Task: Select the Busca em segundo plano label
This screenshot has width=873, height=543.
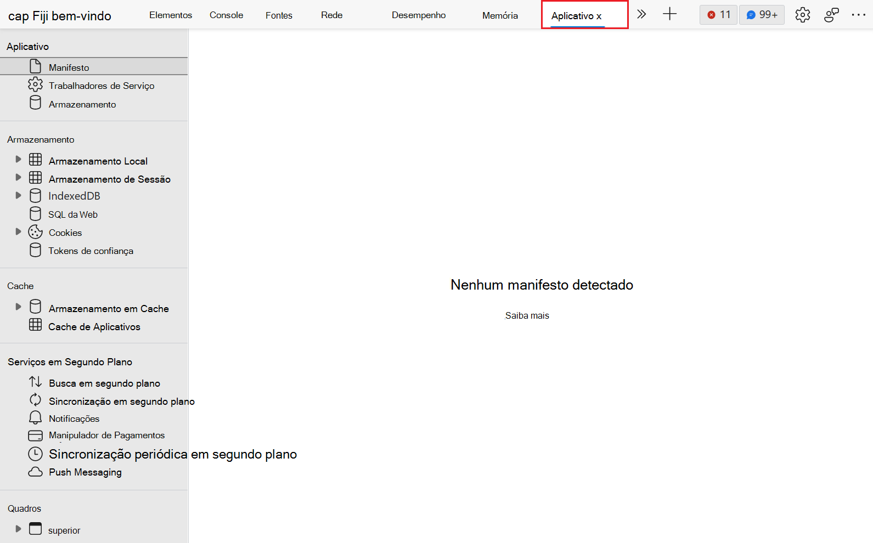Action: [x=104, y=383]
